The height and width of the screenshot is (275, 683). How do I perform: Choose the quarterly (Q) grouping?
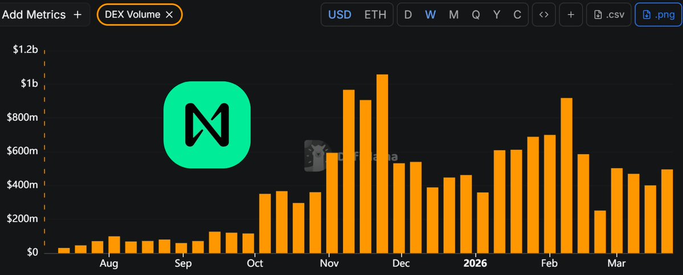(x=476, y=15)
